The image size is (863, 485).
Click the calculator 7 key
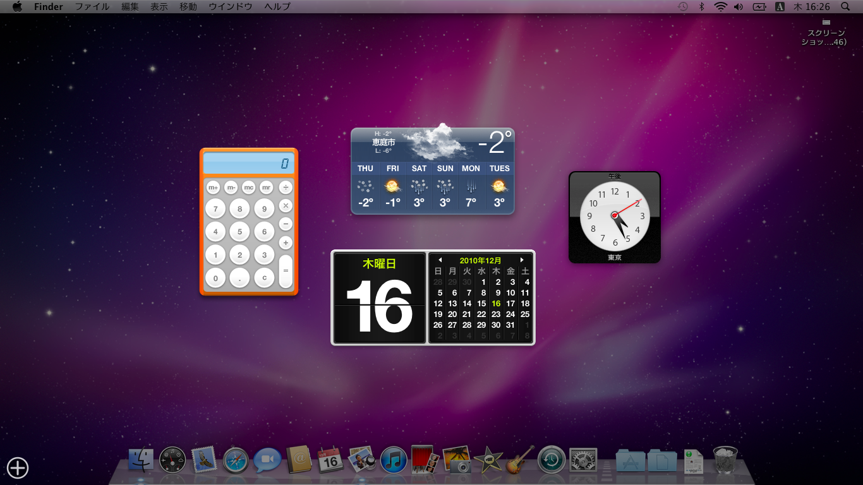[215, 209]
